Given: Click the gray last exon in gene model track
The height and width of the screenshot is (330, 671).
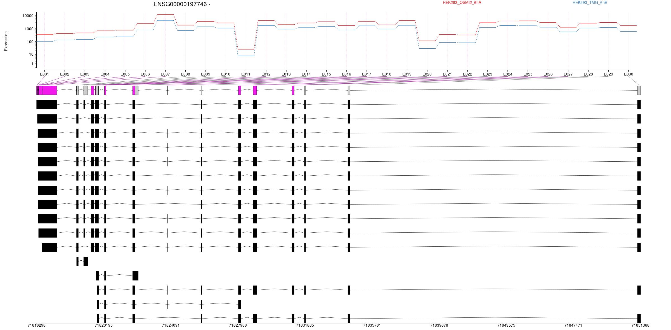Looking at the screenshot, I should click(639, 90).
